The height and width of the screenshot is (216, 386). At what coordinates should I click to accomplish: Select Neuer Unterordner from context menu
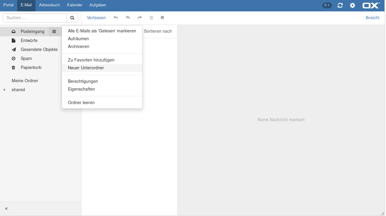pyautogui.click(x=86, y=68)
